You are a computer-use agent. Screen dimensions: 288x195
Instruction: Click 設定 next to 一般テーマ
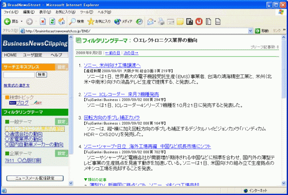(x=61, y=122)
